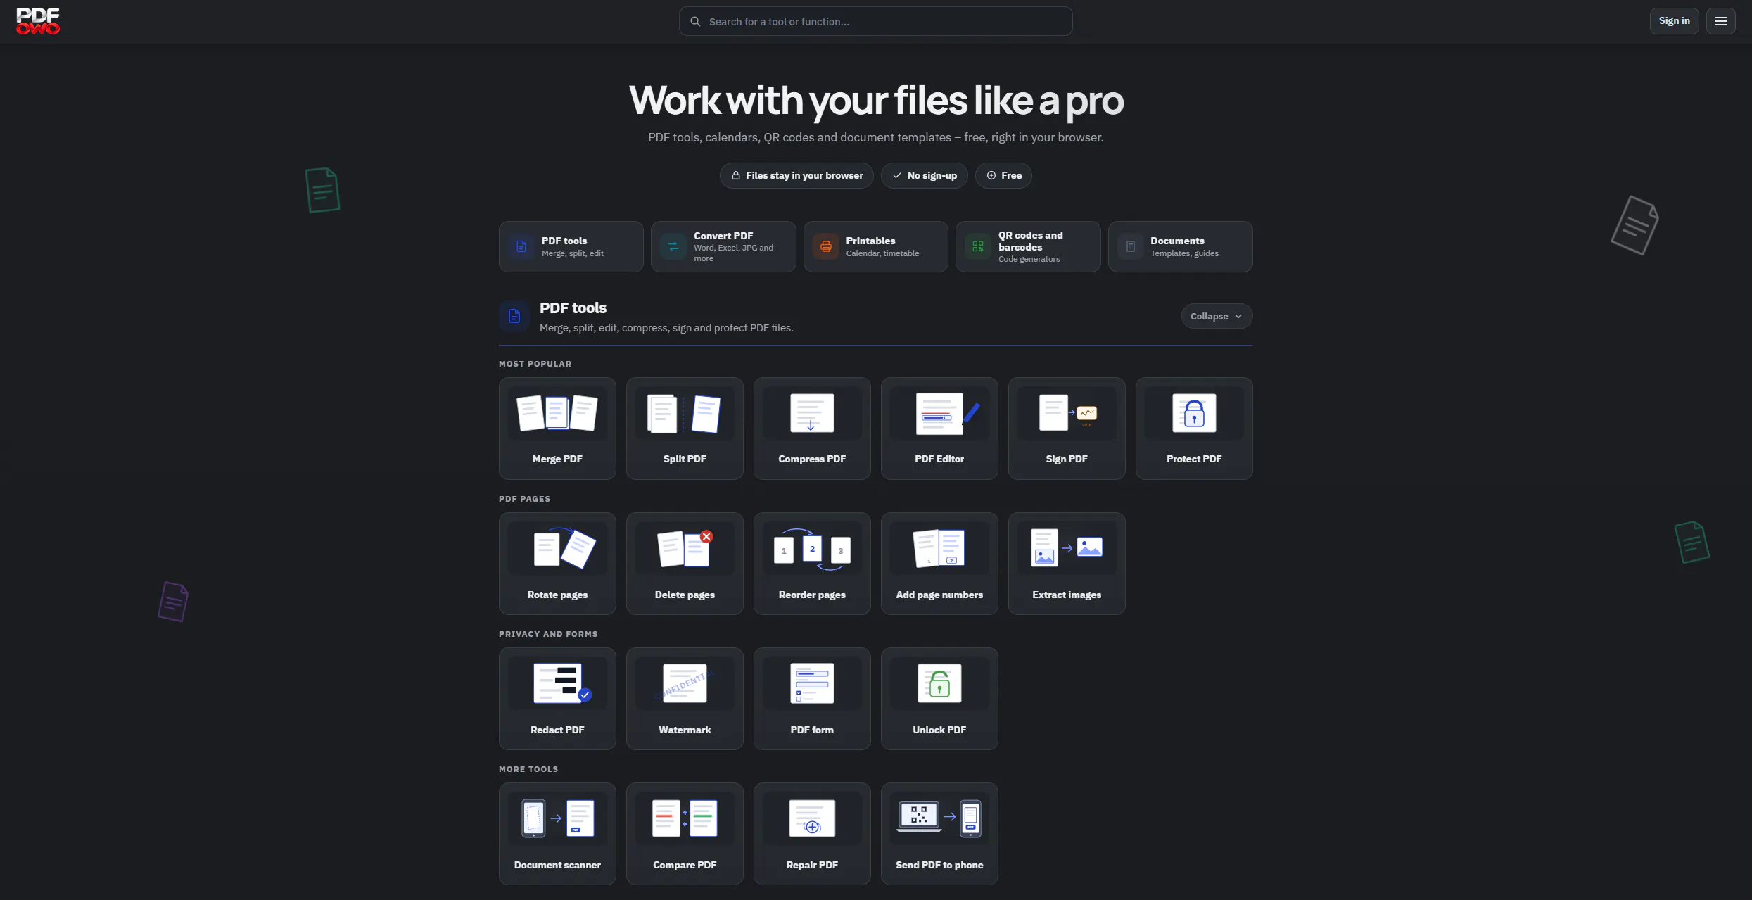Image resolution: width=1752 pixels, height=900 pixels.
Task: Click the Sign in button
Action: [1674, 21]
